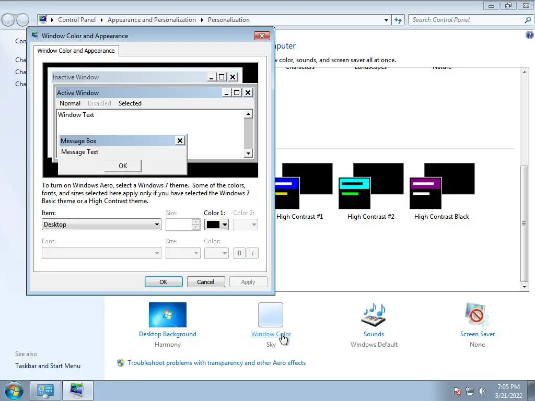The image size is (535, 401).
Task: Open the Color 2 dropdown
Action: point(246,225)
